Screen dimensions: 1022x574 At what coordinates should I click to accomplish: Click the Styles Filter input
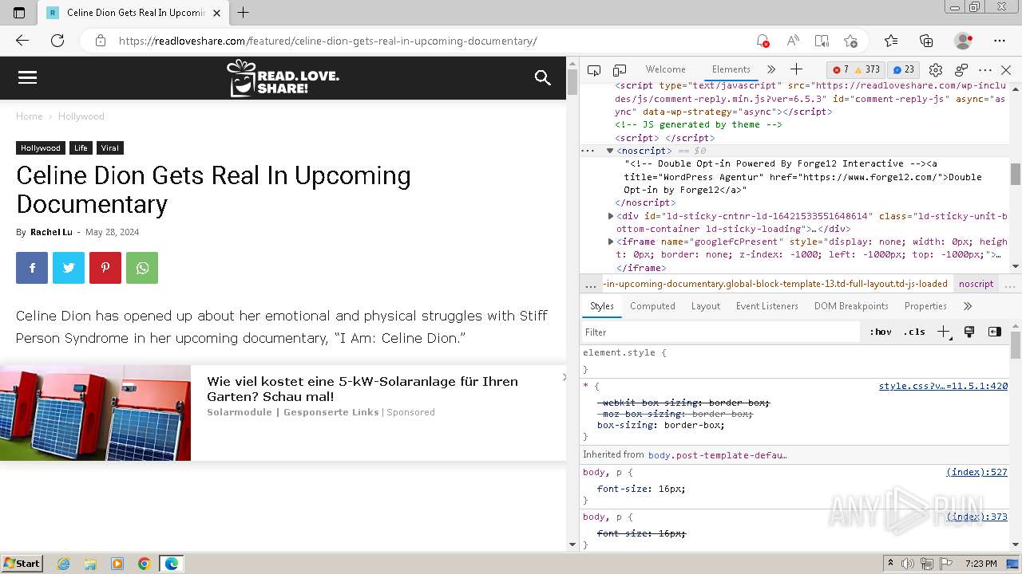coord(723,332)
